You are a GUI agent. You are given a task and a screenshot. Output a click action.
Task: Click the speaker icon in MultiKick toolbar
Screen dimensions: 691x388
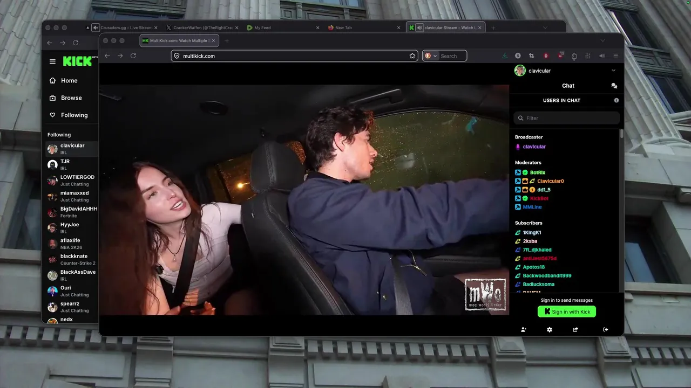point(602,56)
